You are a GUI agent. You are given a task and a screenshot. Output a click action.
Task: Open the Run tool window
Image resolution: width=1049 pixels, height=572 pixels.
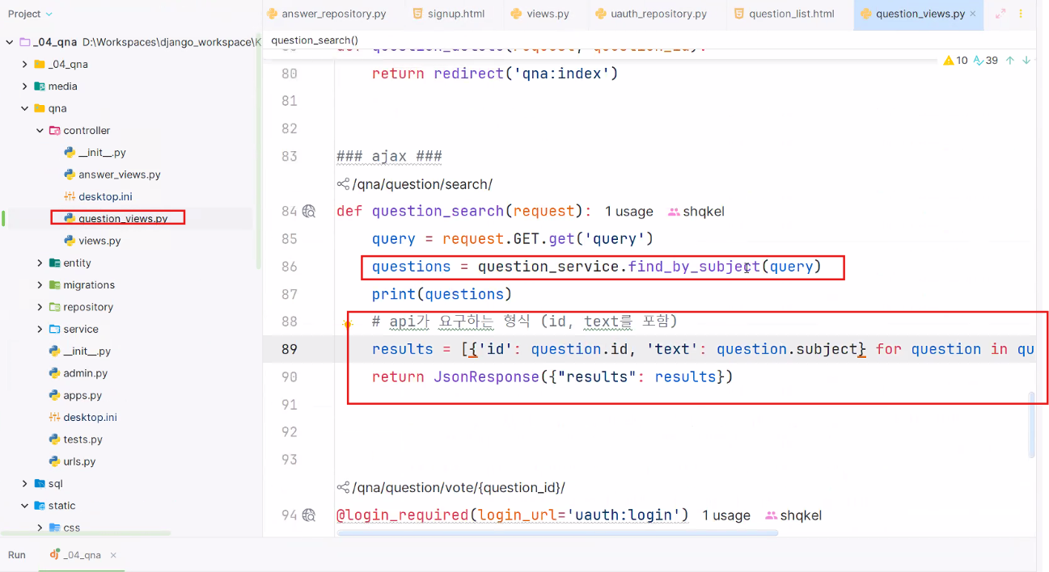tap(17, 555)
